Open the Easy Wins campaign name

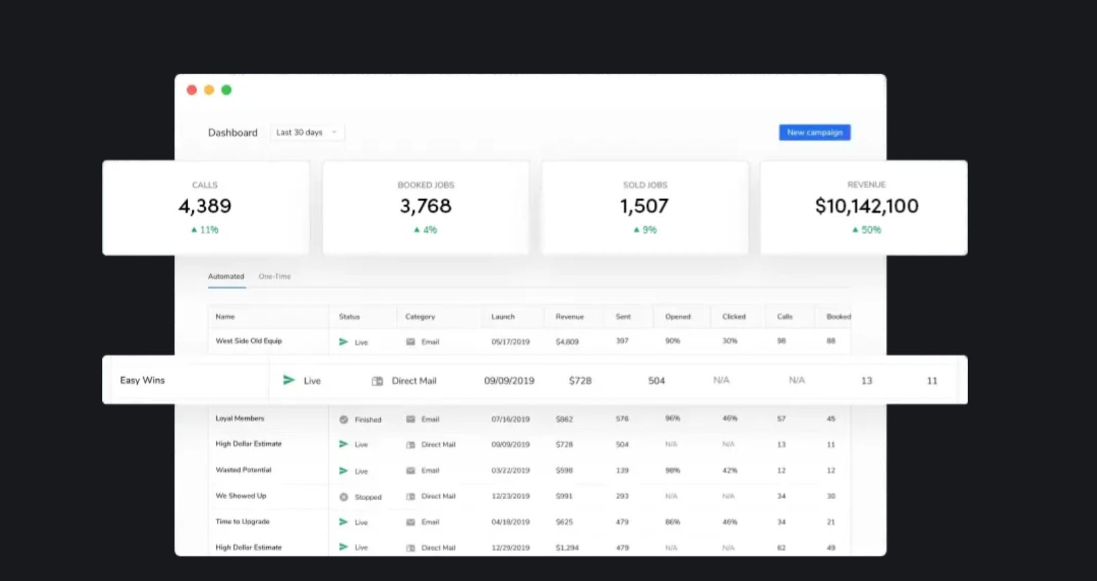(x=143, y=380)
